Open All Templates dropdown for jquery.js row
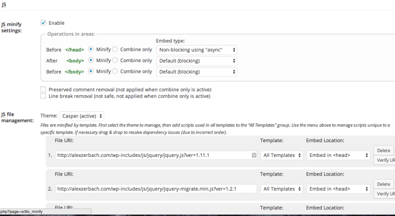Viewport: 395px width, 216px height. (x=282, y=155)
